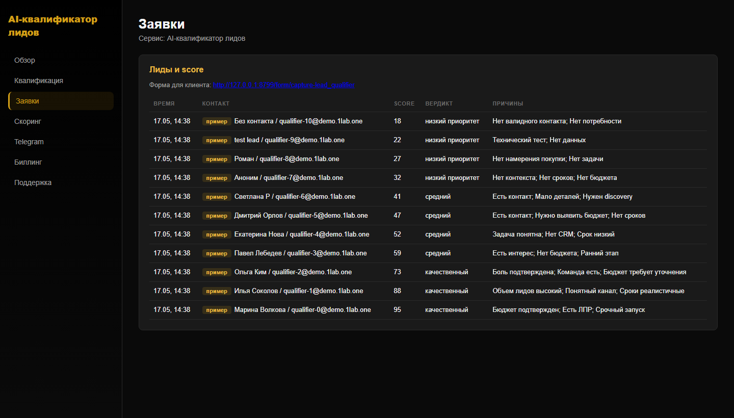Go to Квалификация in sidebar
Viewport: 734px width, 418px height.
click(61, 81)
